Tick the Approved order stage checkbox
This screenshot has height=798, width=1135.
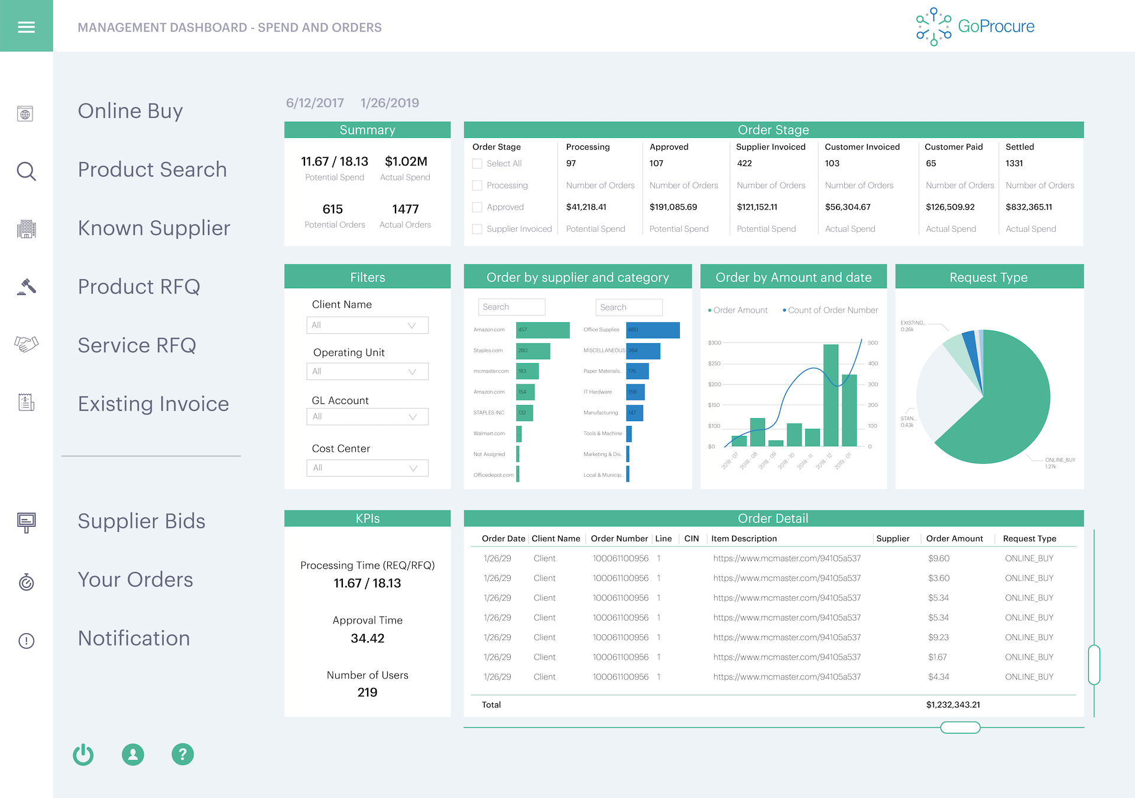pos(477,208)
